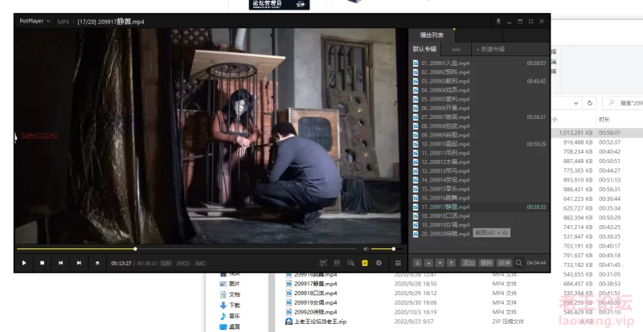Viewport: 643px width, 332px height.
Task: Toggle 3D video mode icon
Action: pos(337,263)
